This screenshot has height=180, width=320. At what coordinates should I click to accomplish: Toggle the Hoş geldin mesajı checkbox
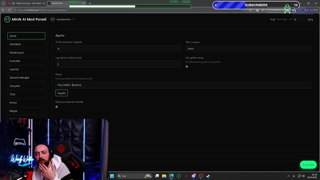pyautogui.click(x=187, y=66)
